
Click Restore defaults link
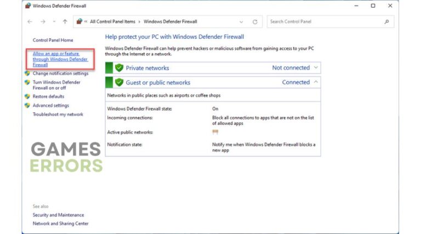48,96
